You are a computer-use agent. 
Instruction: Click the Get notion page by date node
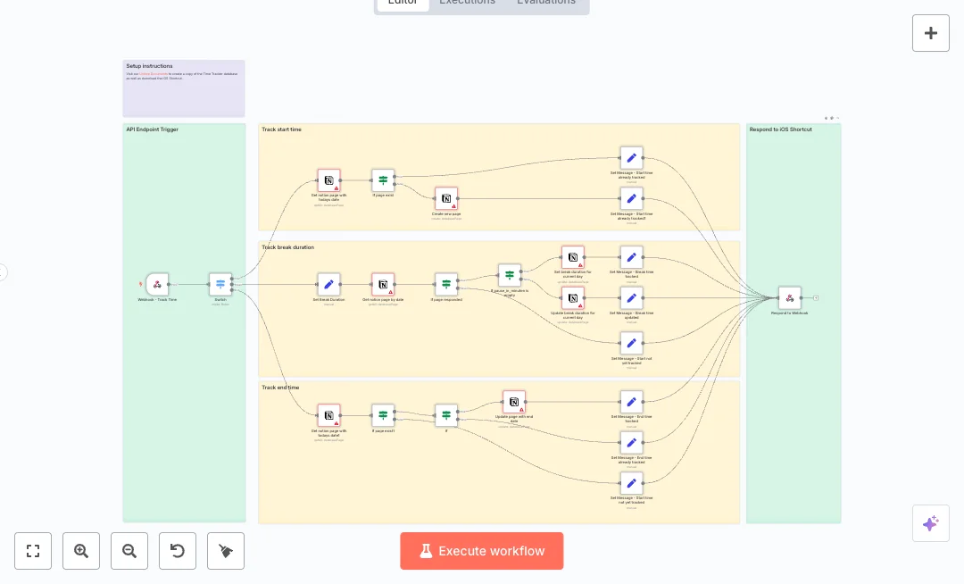383,285
